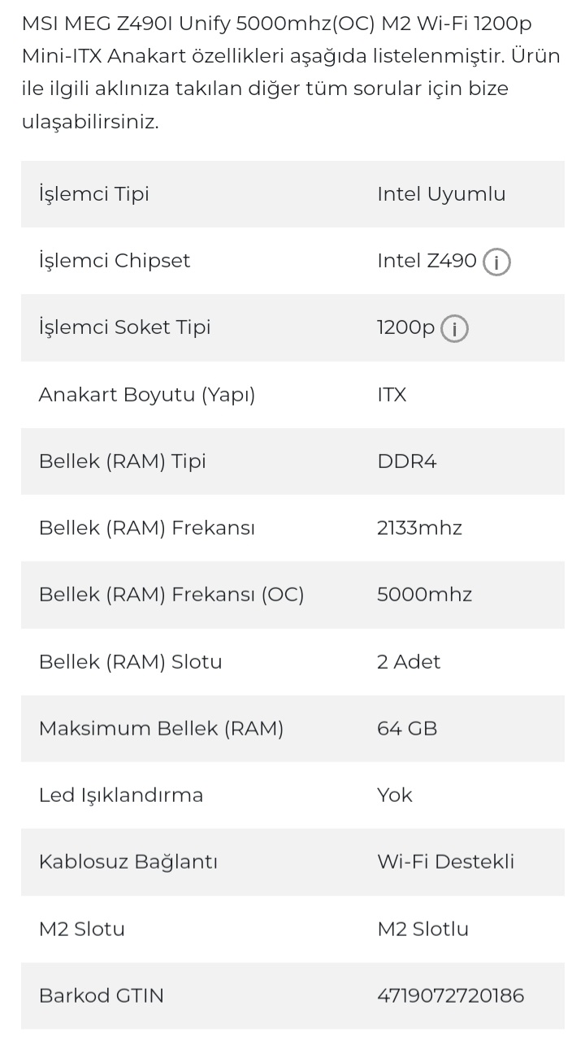Select the Led Işıklandırma row label

click(121, 795)
